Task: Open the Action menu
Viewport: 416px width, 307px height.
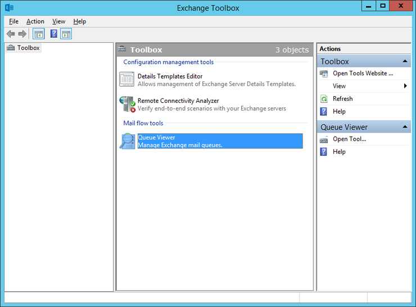Action: (35, 21)
